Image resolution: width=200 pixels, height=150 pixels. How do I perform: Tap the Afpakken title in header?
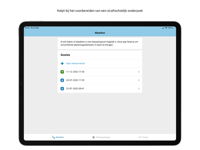100,33
